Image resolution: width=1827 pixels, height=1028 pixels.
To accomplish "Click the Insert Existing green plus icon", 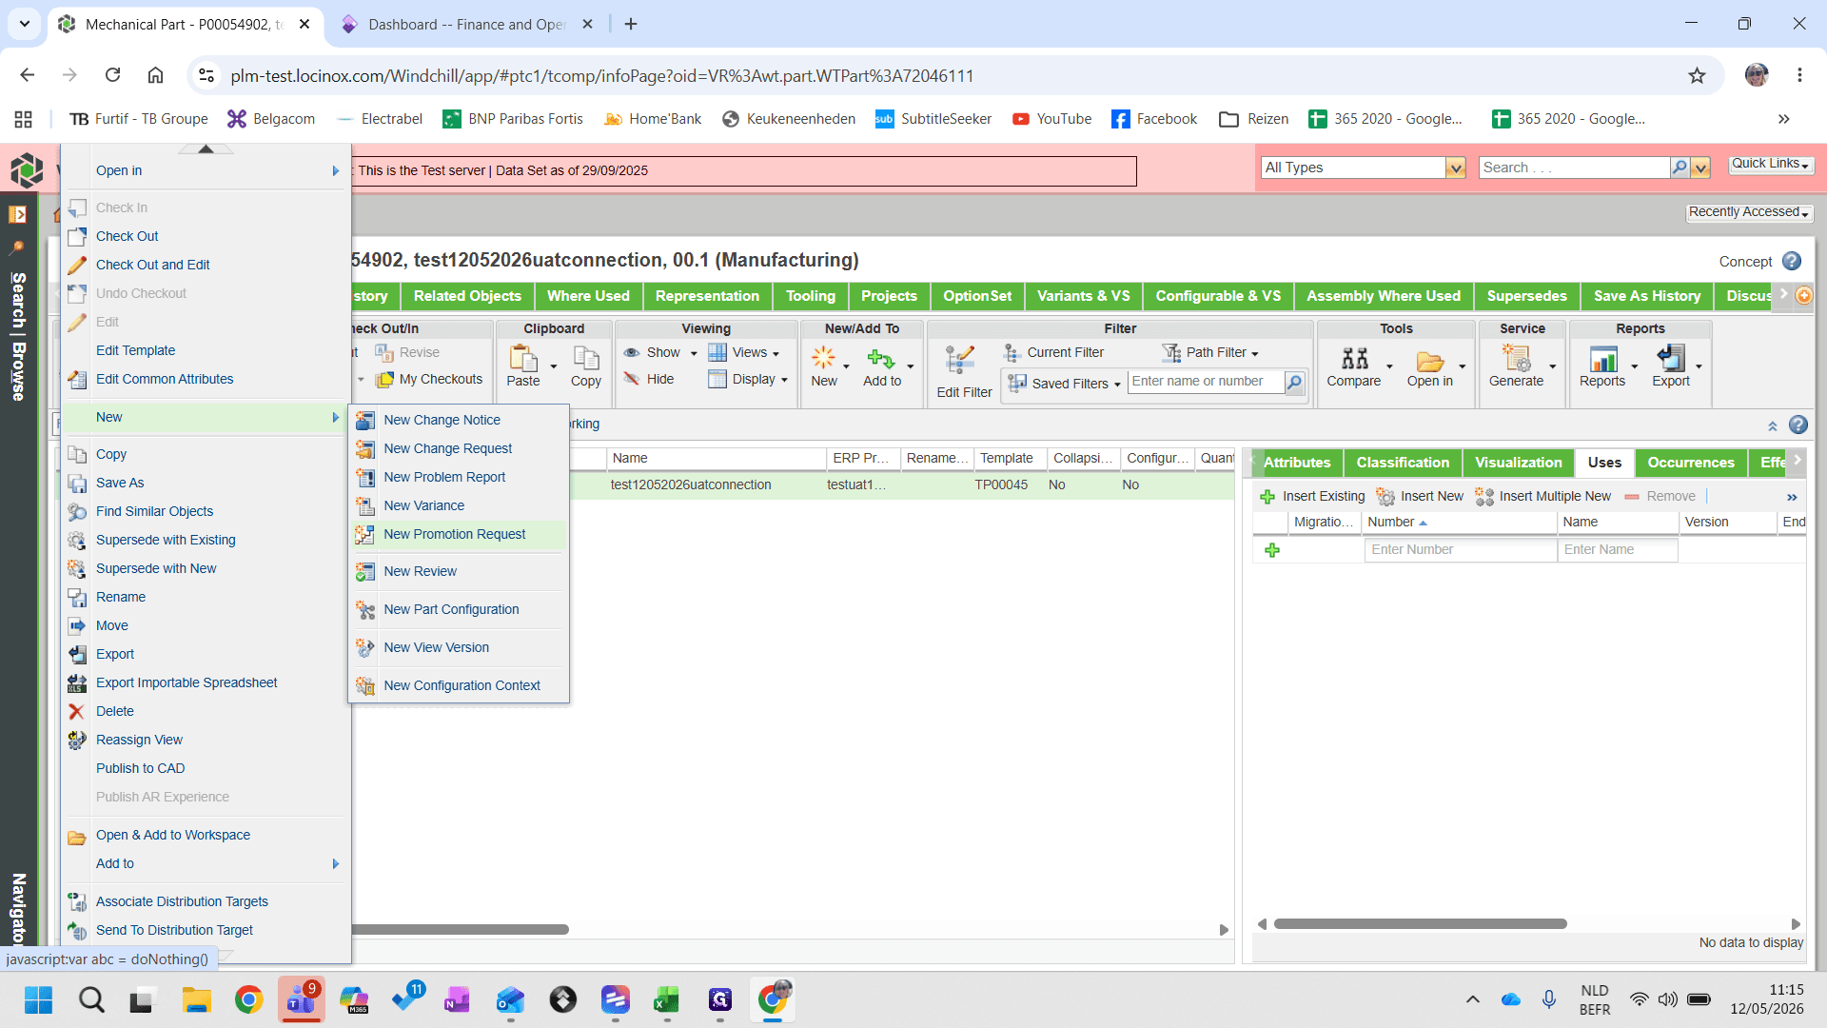I will click(1267, 496).
